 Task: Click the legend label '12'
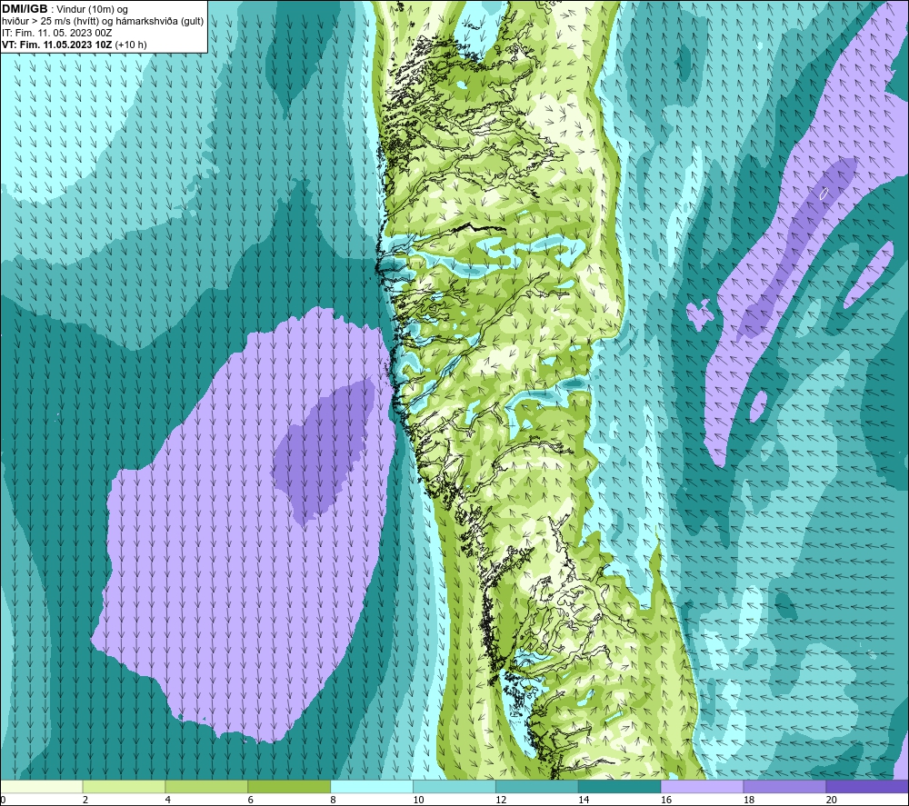coord(501,801)
